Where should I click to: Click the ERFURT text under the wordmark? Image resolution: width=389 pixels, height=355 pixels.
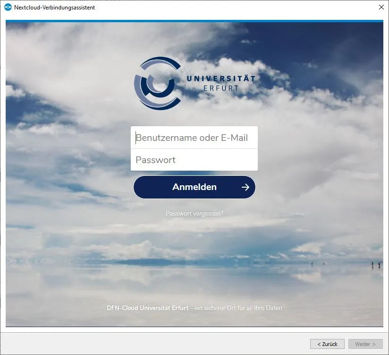[220, 88]
